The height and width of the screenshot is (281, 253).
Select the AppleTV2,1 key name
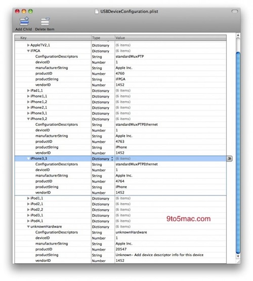(x=40, y=45)
